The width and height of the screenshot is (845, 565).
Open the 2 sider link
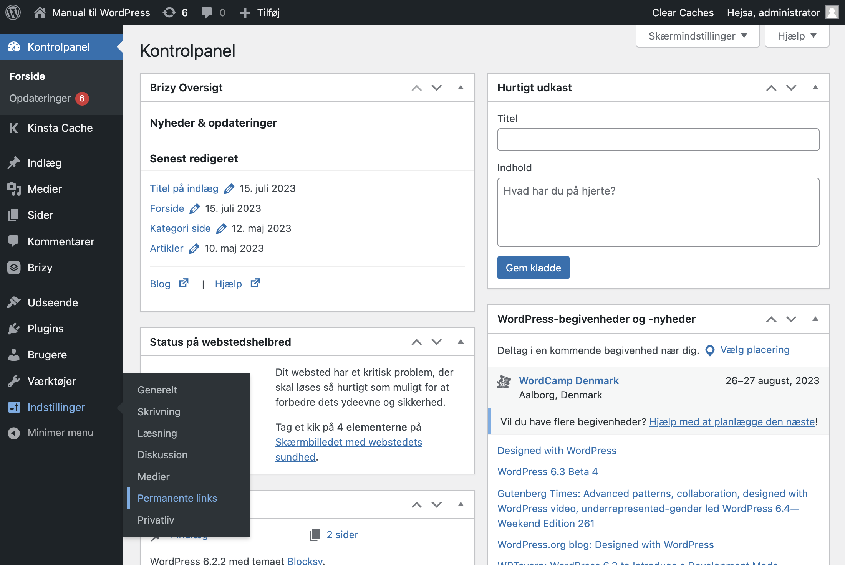pyautogui.click(x=342, y=535)
